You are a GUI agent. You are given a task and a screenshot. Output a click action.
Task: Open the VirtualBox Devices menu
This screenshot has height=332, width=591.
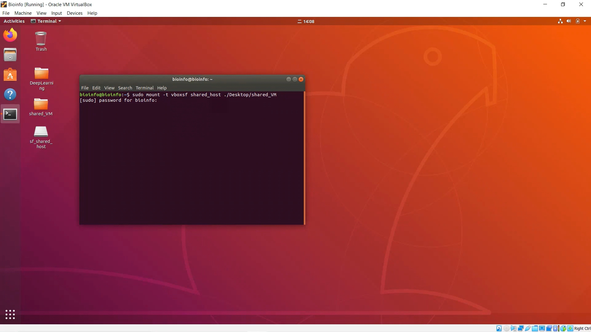pos(74,13)
